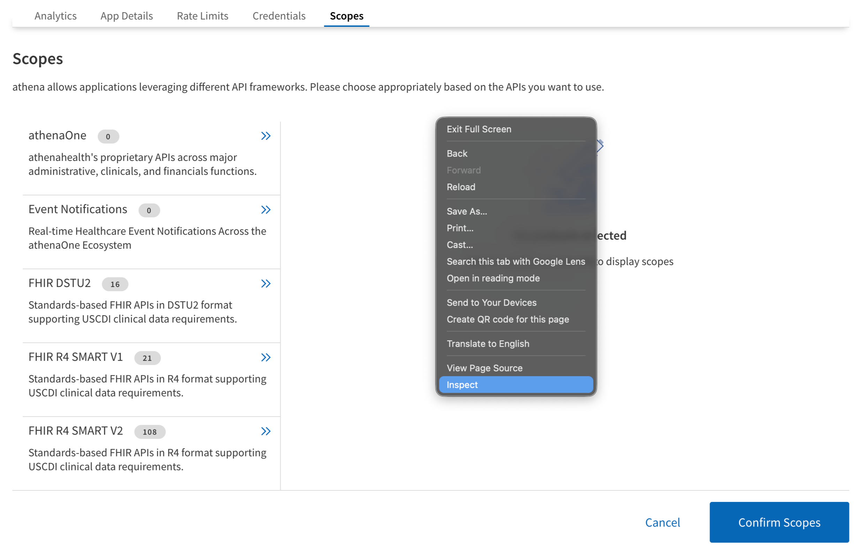Viewport: 863px width, 557px height.
Task: Expand FHIR DSTU2 double-chevron arrow
Action: (x=266, y=284)
